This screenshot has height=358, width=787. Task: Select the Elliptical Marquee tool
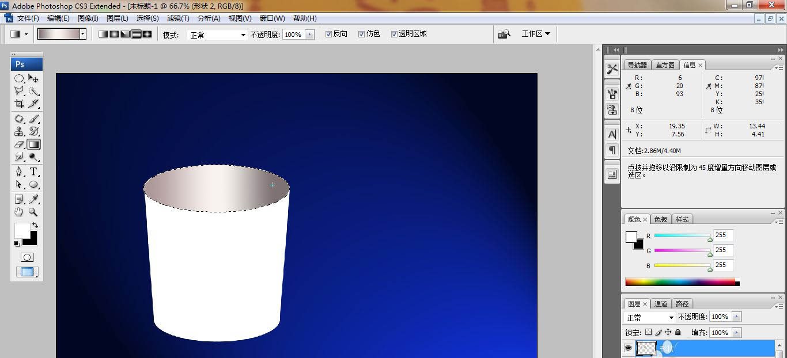pos(19,78)
